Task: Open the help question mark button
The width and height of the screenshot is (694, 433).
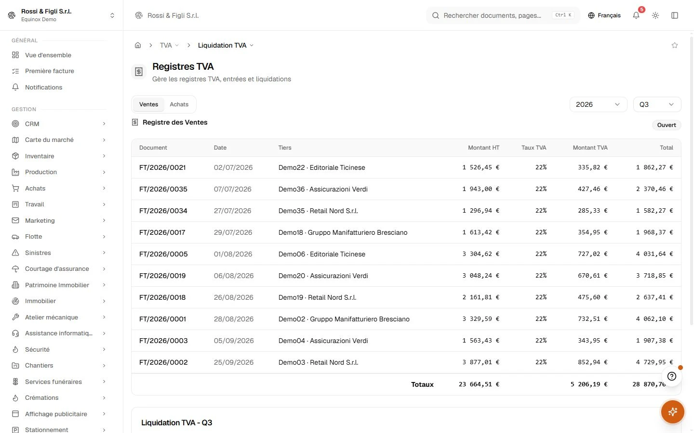Action: point(672,376)
